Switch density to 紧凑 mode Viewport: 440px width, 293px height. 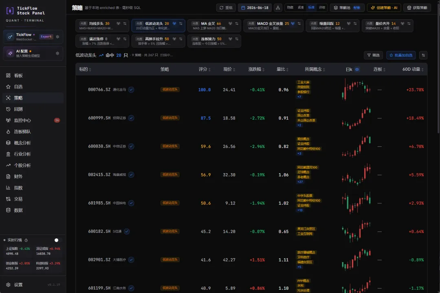coord(301,8)
